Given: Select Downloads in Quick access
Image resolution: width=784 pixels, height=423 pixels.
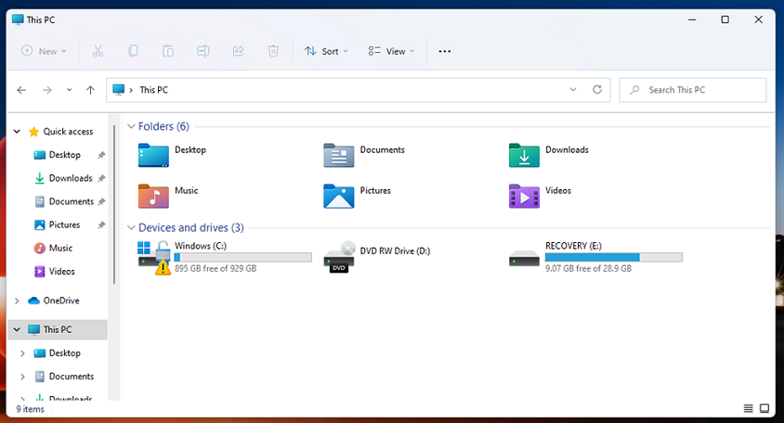Looking at the screenshot, I should pyautogui.click(x=70, y=178).
